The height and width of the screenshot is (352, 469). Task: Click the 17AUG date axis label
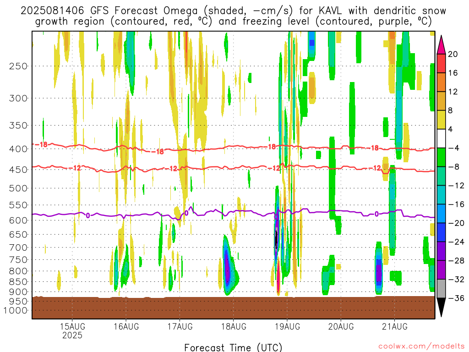point(180,326)
